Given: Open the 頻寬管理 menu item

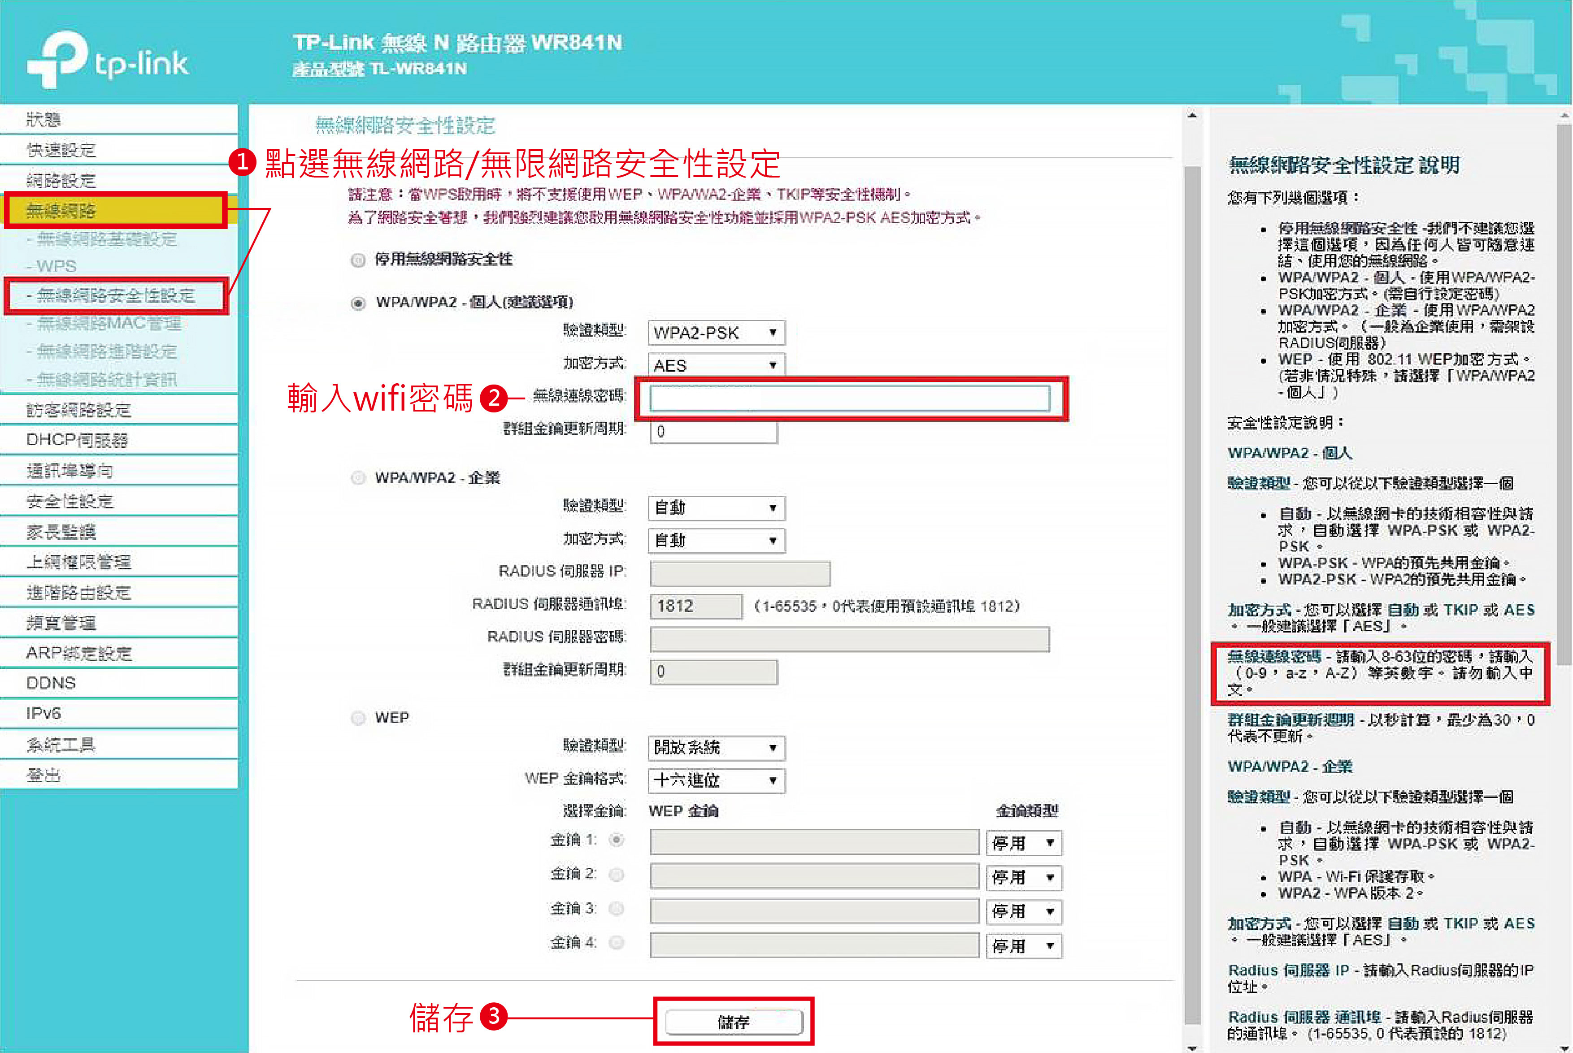Looking at the screenshot, I should pyautogui.click(x=119, y=623).
